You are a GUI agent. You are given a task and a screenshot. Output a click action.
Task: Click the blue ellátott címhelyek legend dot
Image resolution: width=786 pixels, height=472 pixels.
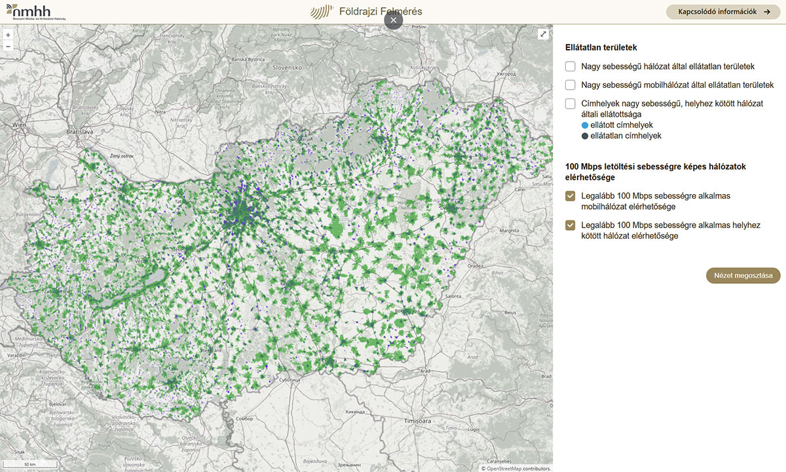(585, 125)
